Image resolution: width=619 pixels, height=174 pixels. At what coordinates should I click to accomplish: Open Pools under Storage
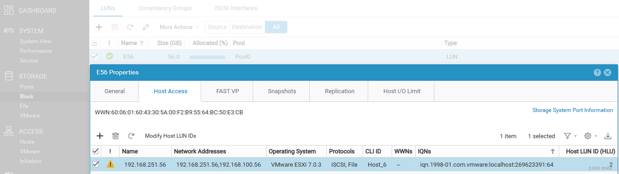pyautogui.click(x=27, y=87)
